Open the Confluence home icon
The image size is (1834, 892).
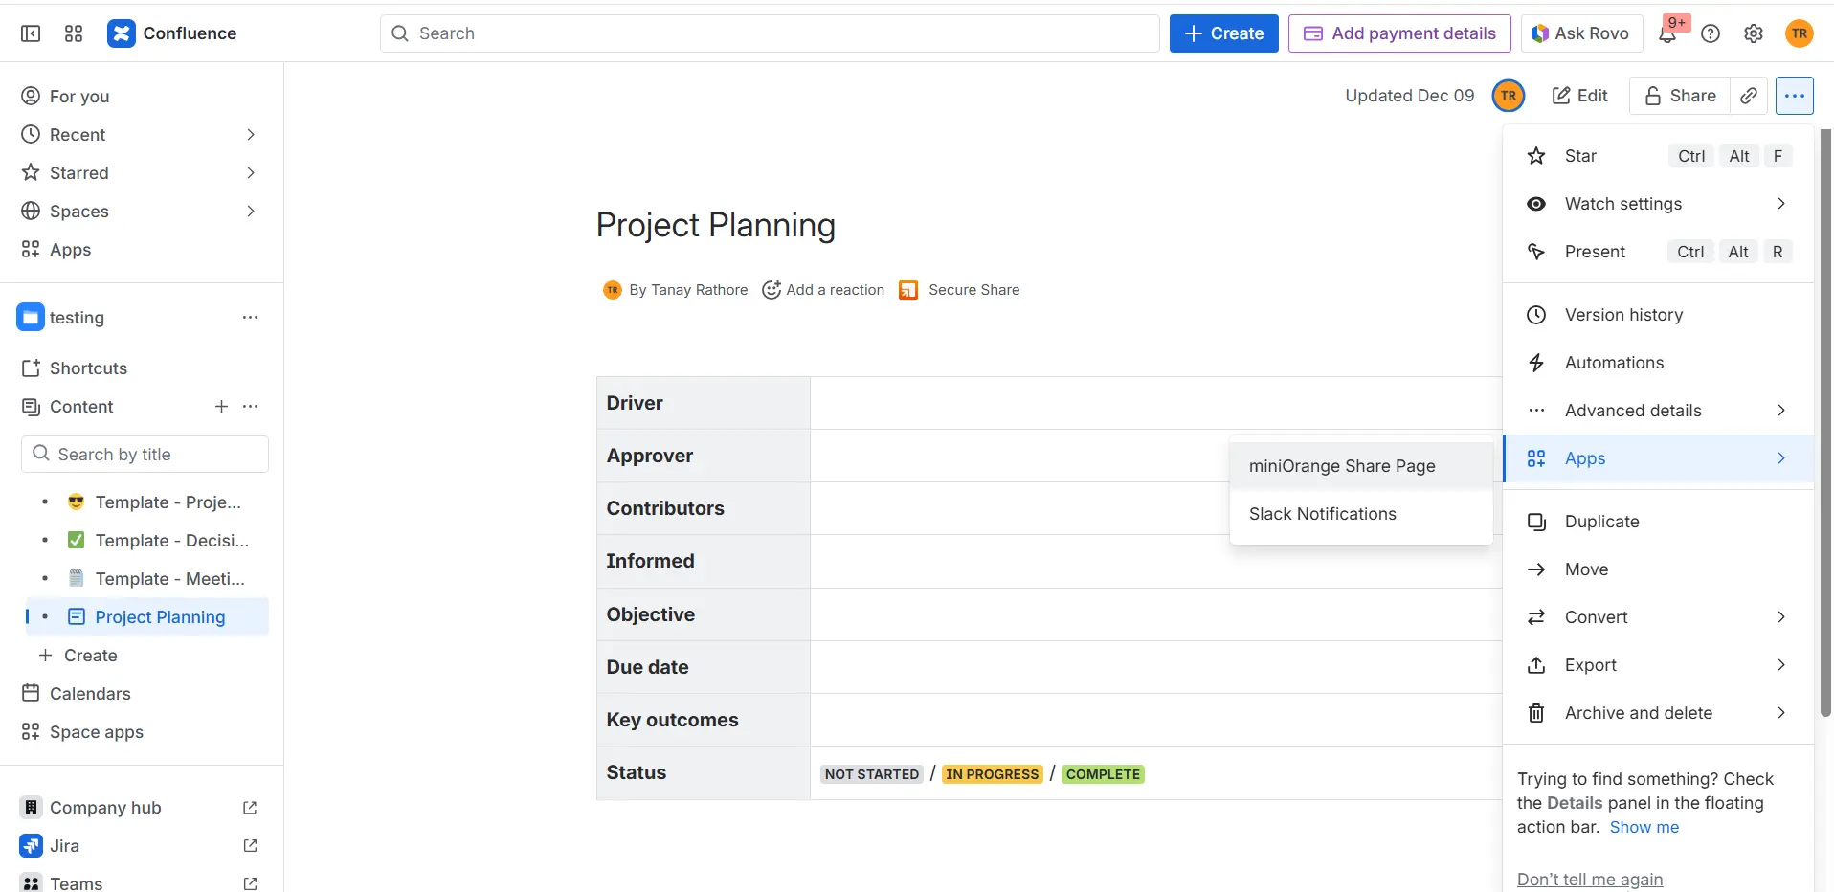click(x=122, y=33)
